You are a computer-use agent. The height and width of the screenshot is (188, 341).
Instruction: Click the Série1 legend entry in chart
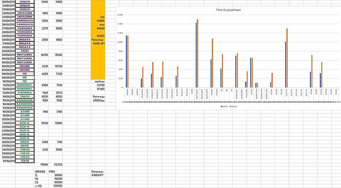224,107
